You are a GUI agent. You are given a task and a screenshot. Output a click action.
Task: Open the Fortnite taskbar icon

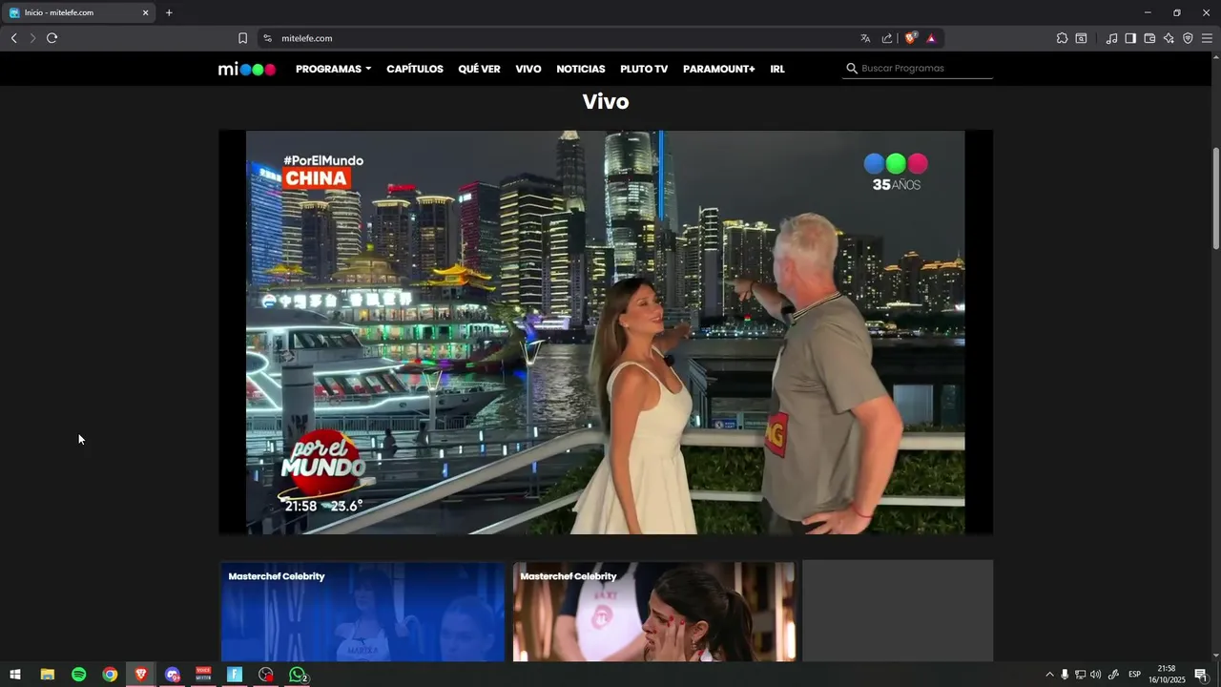(235, 675)
